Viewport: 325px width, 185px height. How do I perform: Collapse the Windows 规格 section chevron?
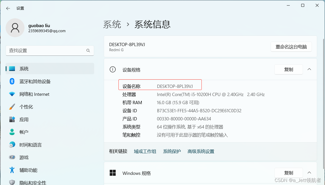coord(309,173)
